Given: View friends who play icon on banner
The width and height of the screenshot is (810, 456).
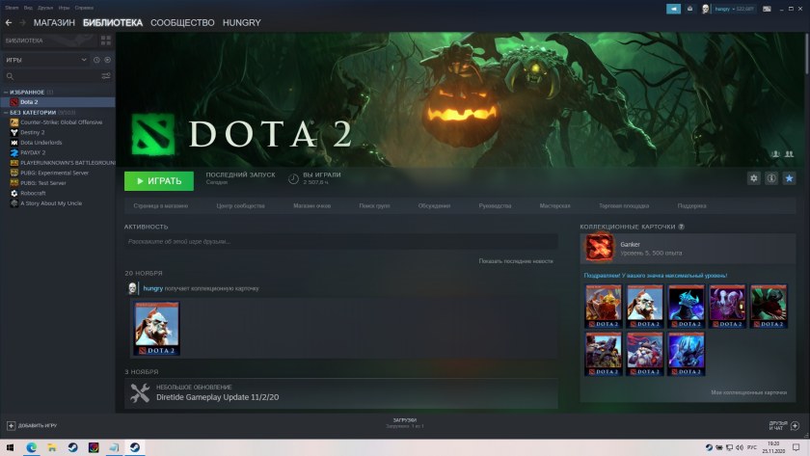Looking at the screenshot, I should coord(790,154).
